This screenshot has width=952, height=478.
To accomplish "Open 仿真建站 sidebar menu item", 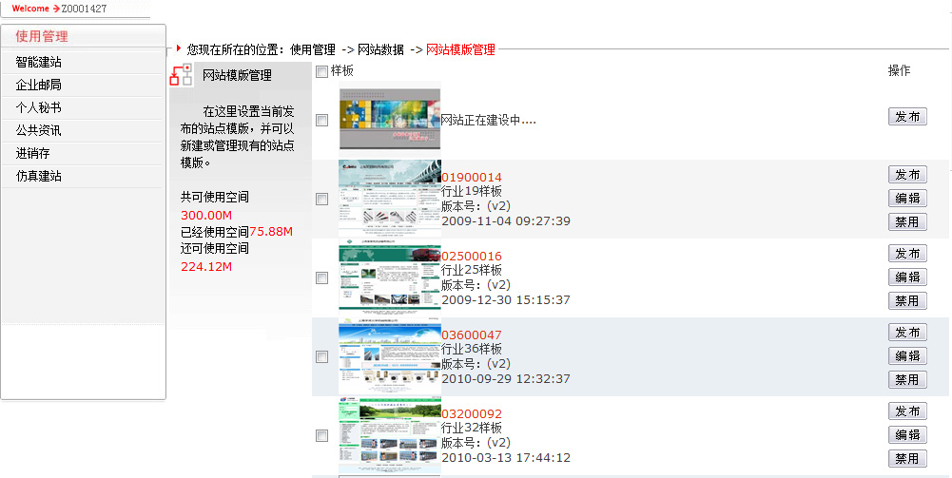I will (39, 176).
